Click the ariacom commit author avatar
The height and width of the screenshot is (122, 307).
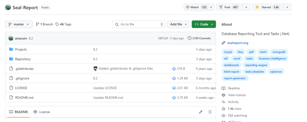coord(11,38)
